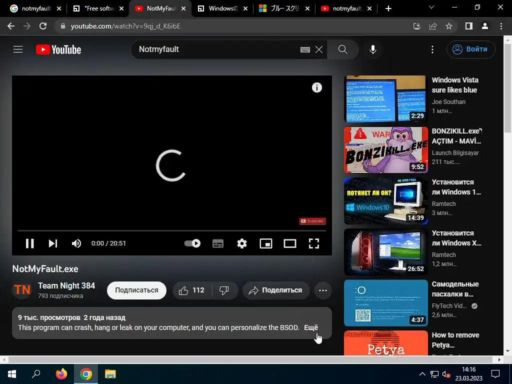Viewport: 512px width, 384px height.
Task: Open YouTube settings three-dot menu
Action: (432, 49)
